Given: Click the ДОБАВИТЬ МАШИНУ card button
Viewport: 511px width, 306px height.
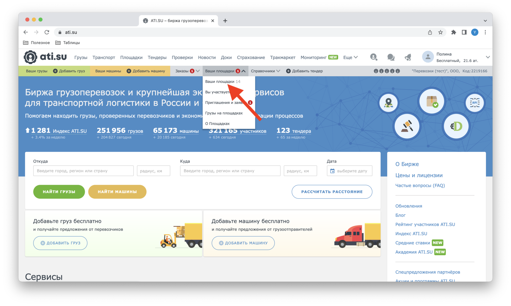Looking at the screenshot, I should pyautogui.click(x=243, y=243).
